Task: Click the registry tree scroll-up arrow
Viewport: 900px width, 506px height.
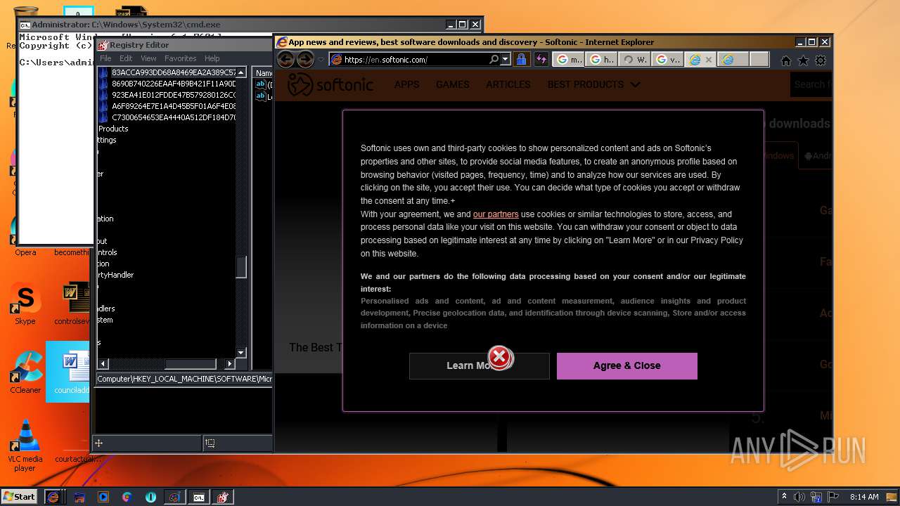Action: [241, 72]
